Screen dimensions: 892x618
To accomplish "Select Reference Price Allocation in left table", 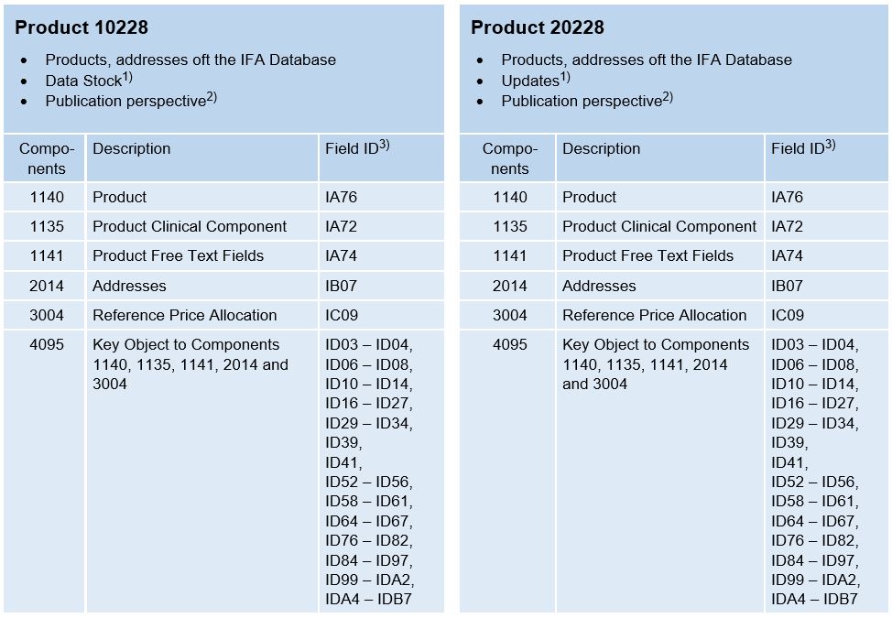I will click(184, 315).
